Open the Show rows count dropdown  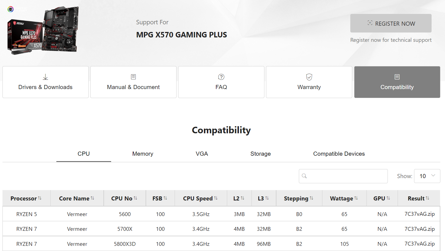click(427, 176)
